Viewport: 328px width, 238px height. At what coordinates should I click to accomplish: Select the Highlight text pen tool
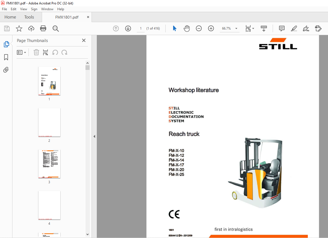(x=294, y=28)
